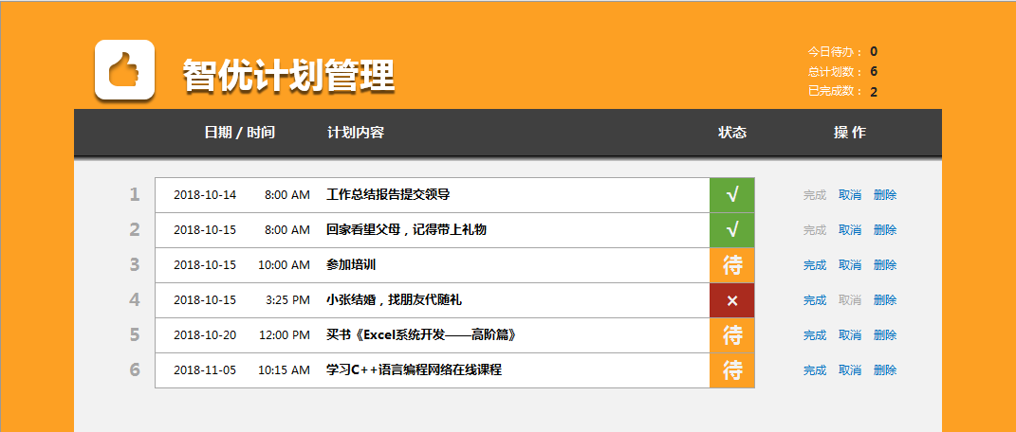Image resolution: width=1016 pixels, height=432 pixels.
Task: Mark 小张结婚 plan complete via 完成
Action: pyautogui.click(x=815, y=299)
